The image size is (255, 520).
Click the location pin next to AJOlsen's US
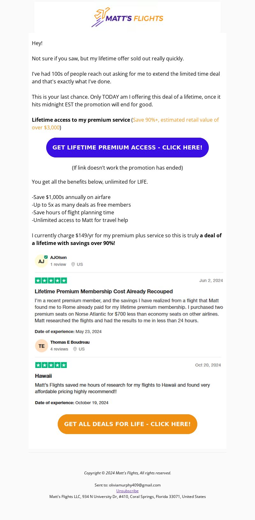pos(73,264)
